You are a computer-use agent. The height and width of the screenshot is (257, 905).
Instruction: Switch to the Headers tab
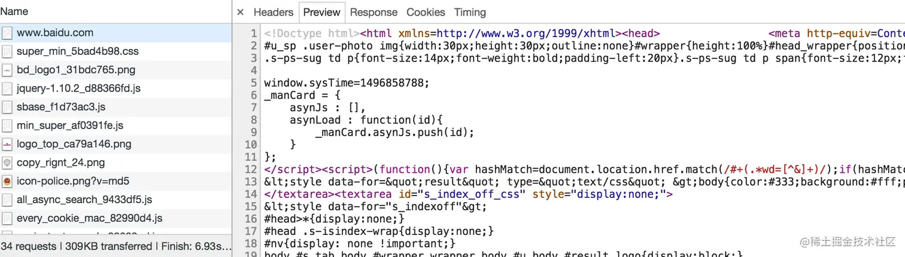coord(274,12)
